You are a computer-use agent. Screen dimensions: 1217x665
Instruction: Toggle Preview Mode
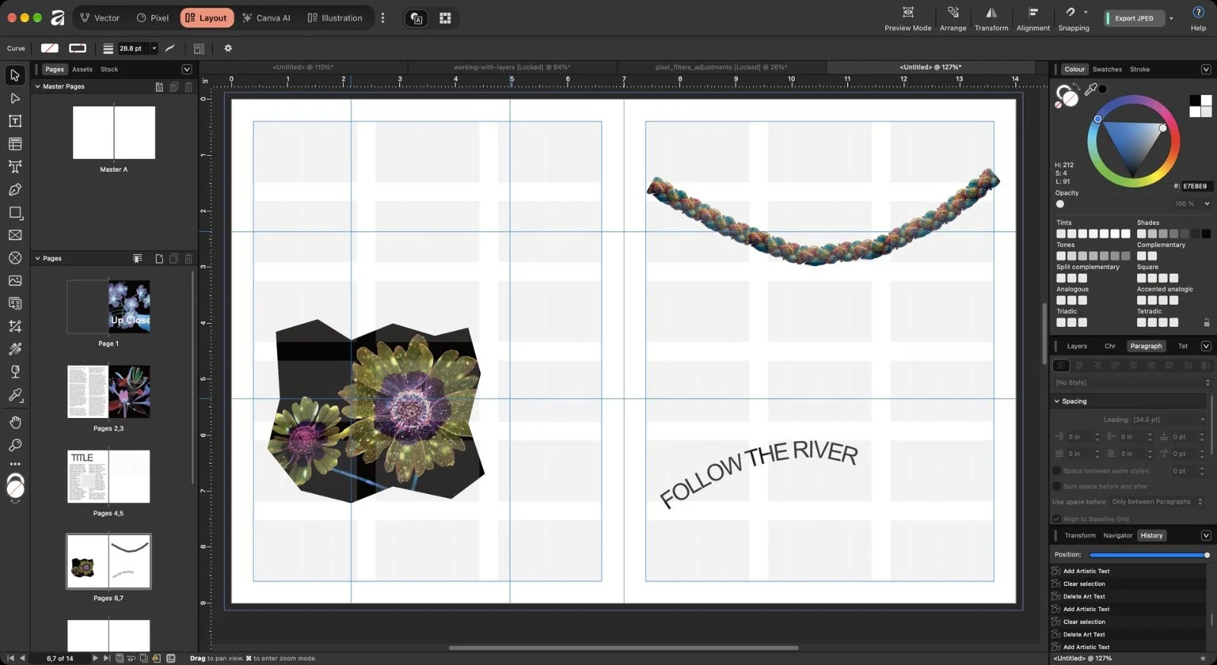pos(907,18)
